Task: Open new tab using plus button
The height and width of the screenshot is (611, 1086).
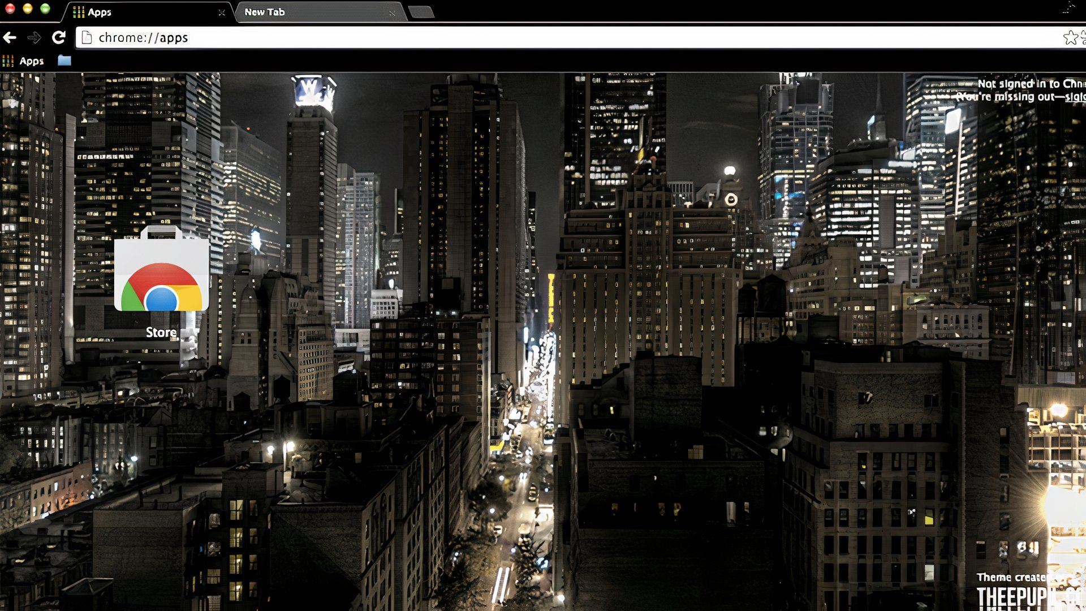Action: [x=419, y=11]
